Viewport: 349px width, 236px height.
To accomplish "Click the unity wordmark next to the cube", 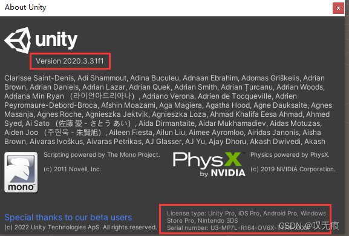I will pos(56,41).
